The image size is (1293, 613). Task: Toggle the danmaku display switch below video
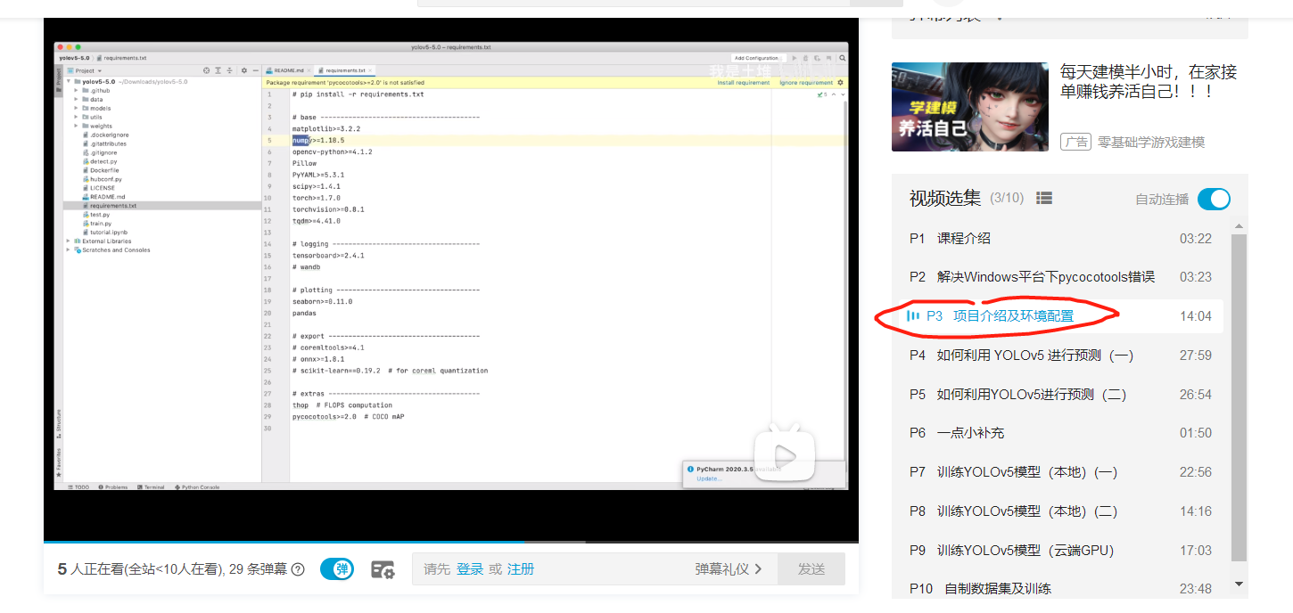coord(337,568)
